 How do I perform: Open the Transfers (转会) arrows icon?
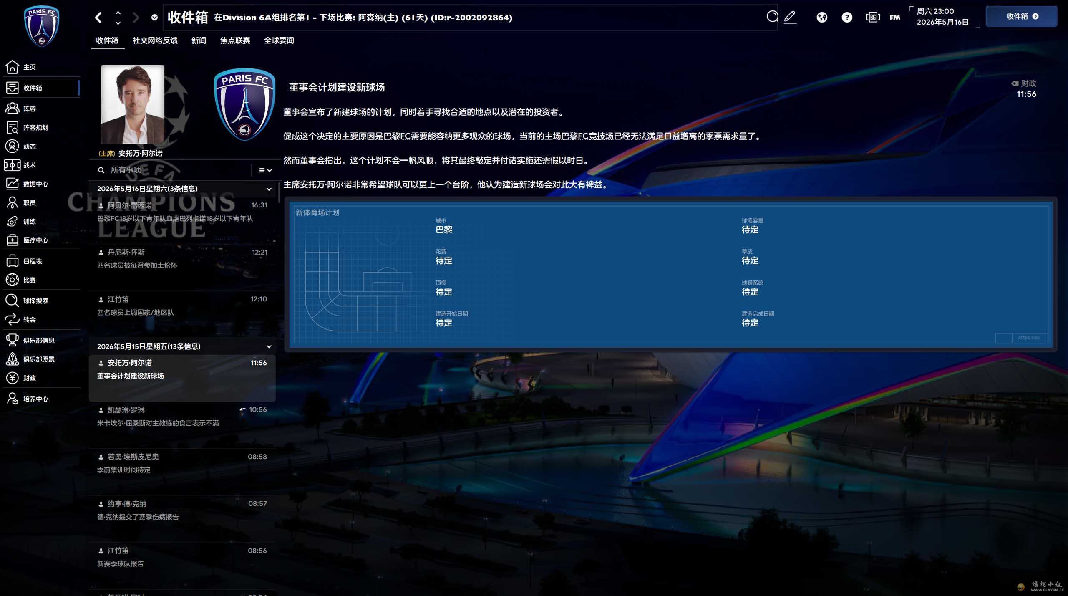pyautogui.click(x=12, y=319)
